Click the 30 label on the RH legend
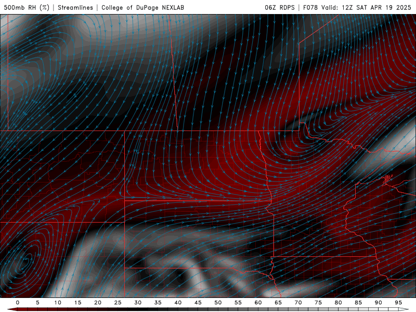Screen dimensions: 416x312 click(x=138, y=303)
